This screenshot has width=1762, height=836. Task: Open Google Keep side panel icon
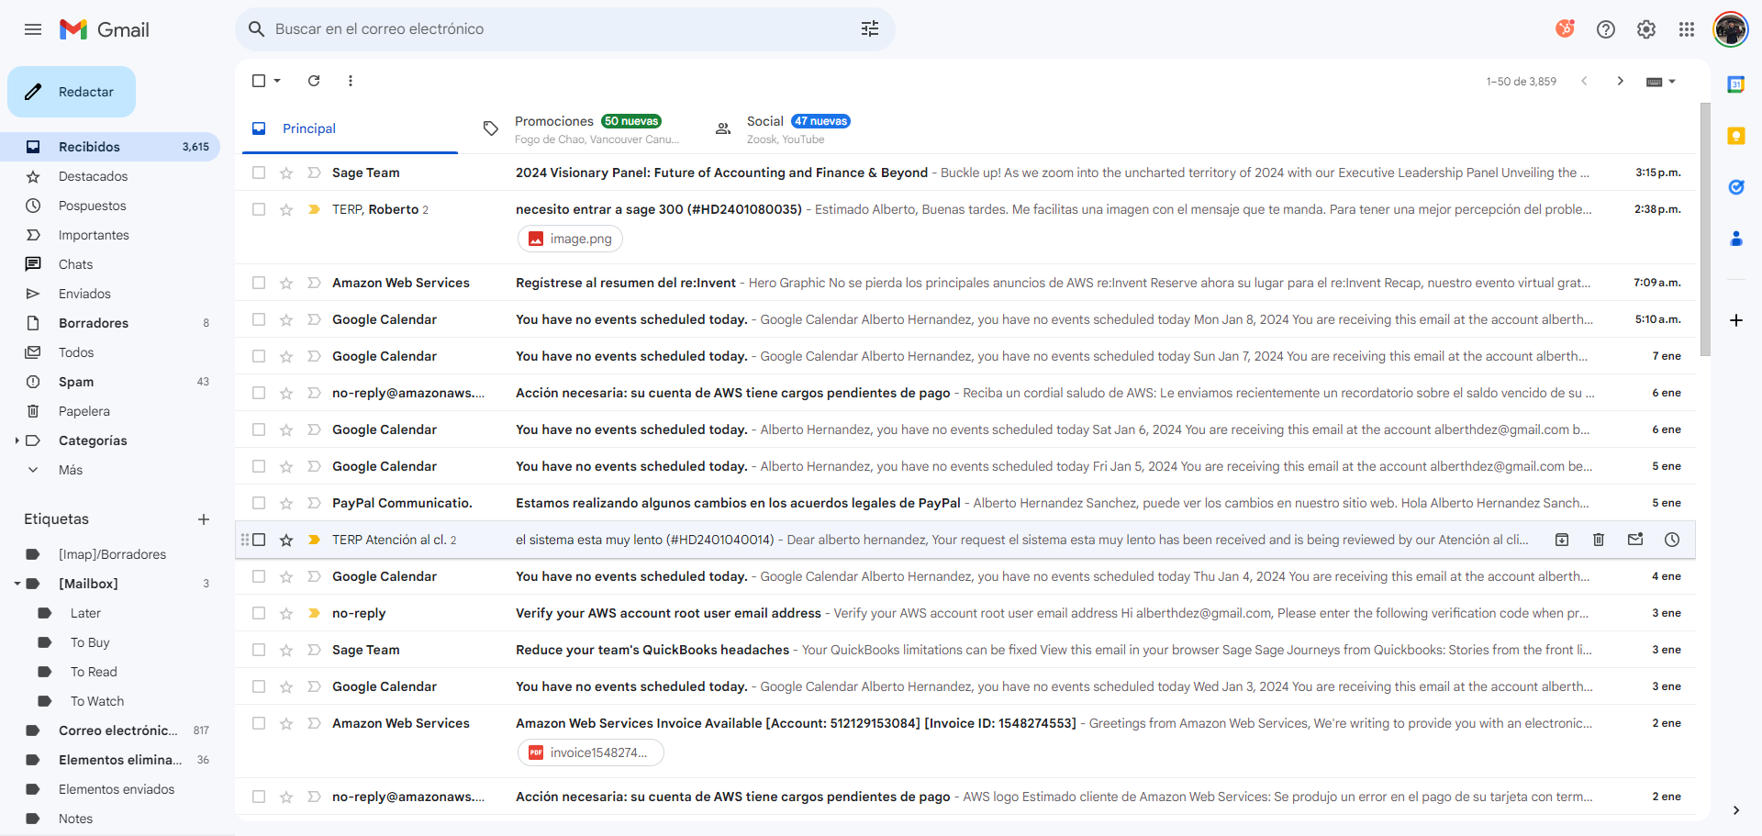pos(1736,136)
